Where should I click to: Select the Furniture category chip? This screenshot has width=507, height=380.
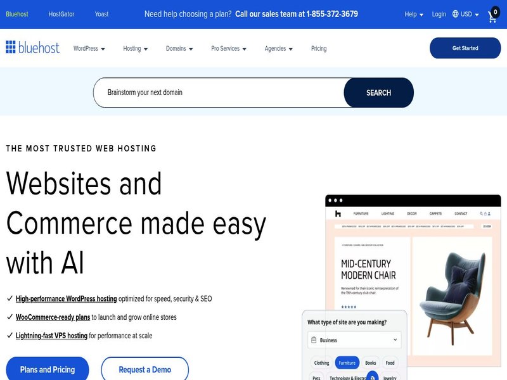coord(347,363)
